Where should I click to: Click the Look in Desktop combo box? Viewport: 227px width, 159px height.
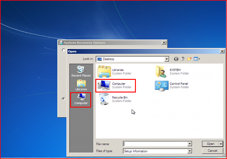(x=132, y=59)
